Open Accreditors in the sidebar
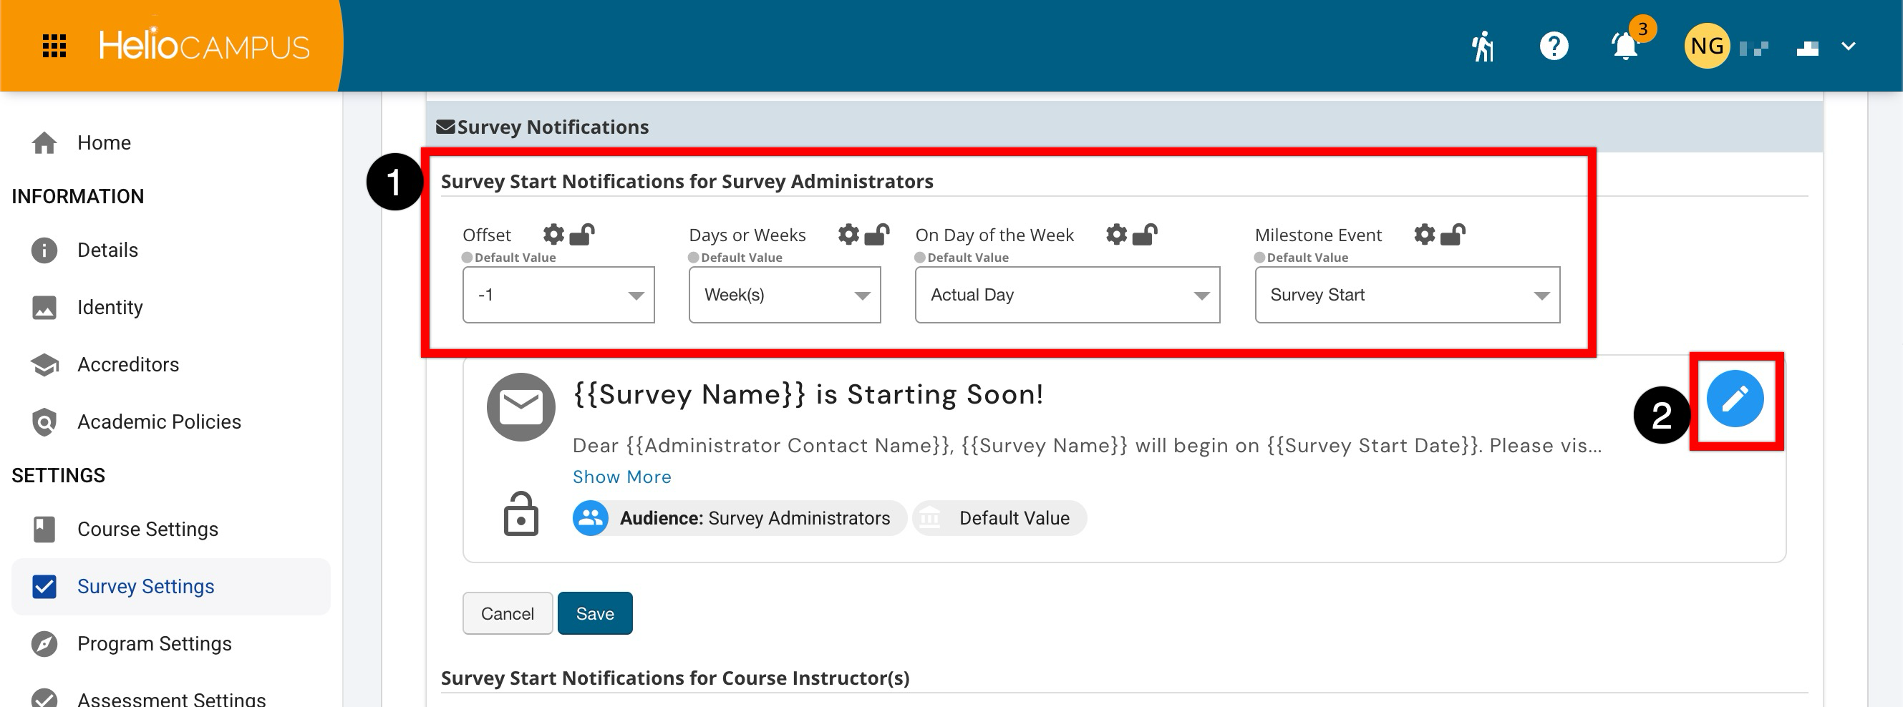 pyautogui.click(x=170, y=364)
